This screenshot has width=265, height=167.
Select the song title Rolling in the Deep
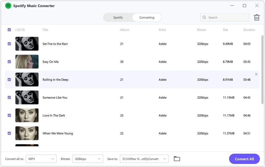click(55, 80)
